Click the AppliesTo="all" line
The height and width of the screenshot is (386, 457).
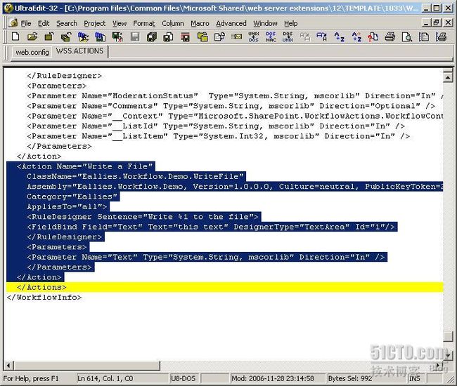(x=67, y=207)
